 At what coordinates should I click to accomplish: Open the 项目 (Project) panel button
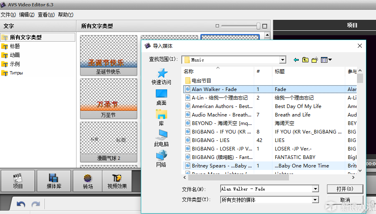coord(18,181)
